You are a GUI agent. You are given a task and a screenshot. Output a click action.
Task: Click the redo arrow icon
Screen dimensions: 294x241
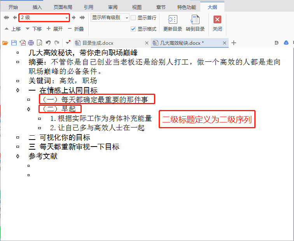tap(57, 43)
